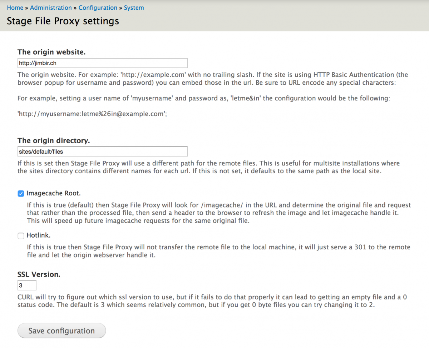The image size is (429, 348).
Task: Open the Administration breadcrumb link
Action: [51, 8]
